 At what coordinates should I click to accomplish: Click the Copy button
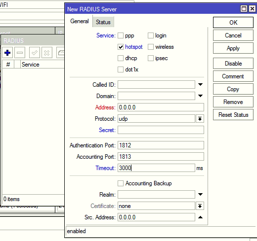233,89
